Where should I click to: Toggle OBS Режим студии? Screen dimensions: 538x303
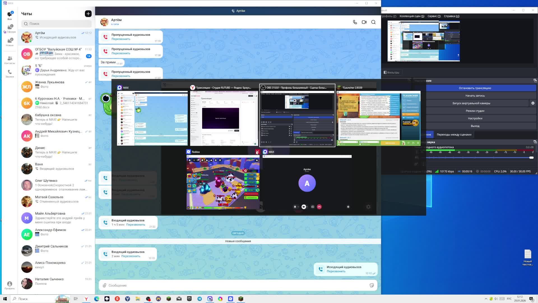475,111
